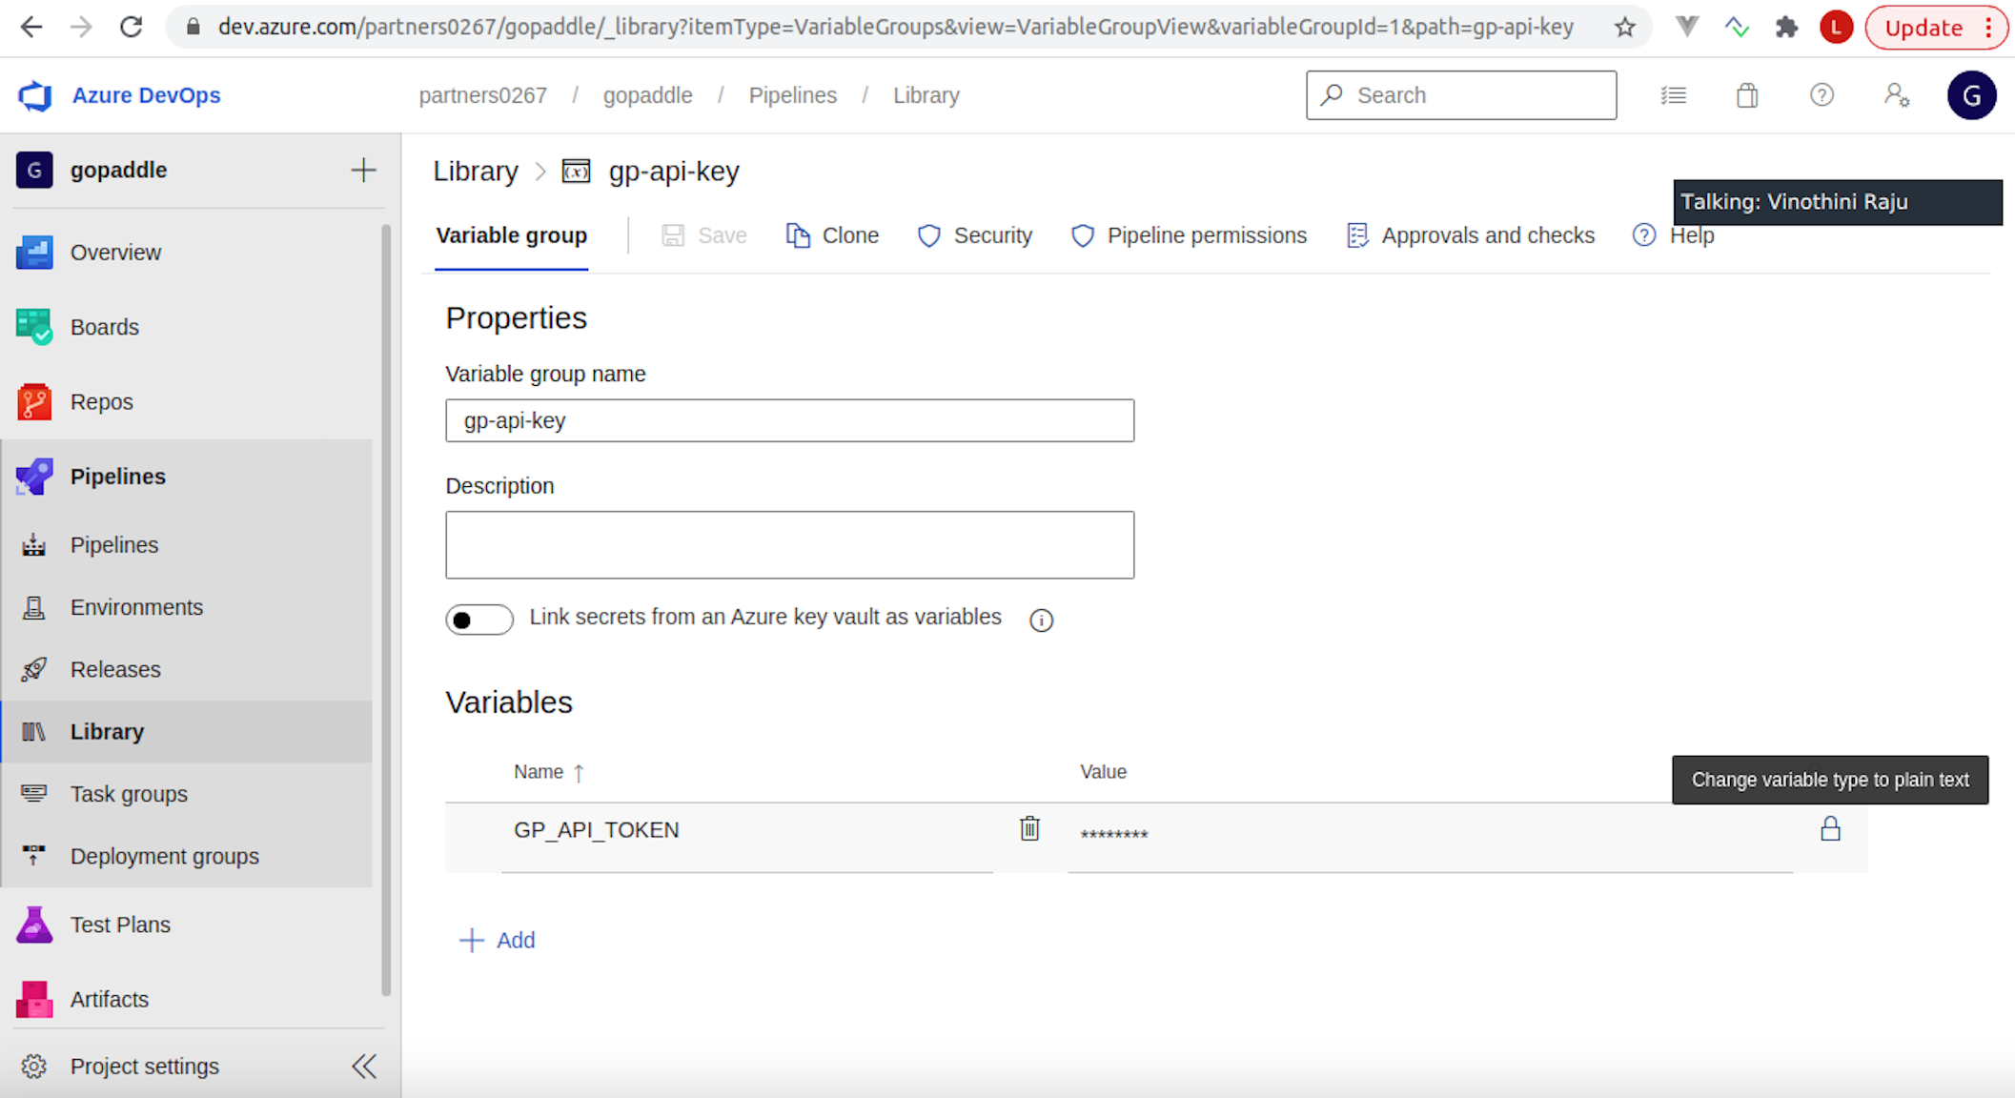The image size is (2015, 1098).
Task: Open the help question mark icon in header
Action: tap(1822, 95)
